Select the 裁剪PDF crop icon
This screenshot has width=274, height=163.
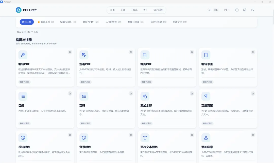coord(145,55)
